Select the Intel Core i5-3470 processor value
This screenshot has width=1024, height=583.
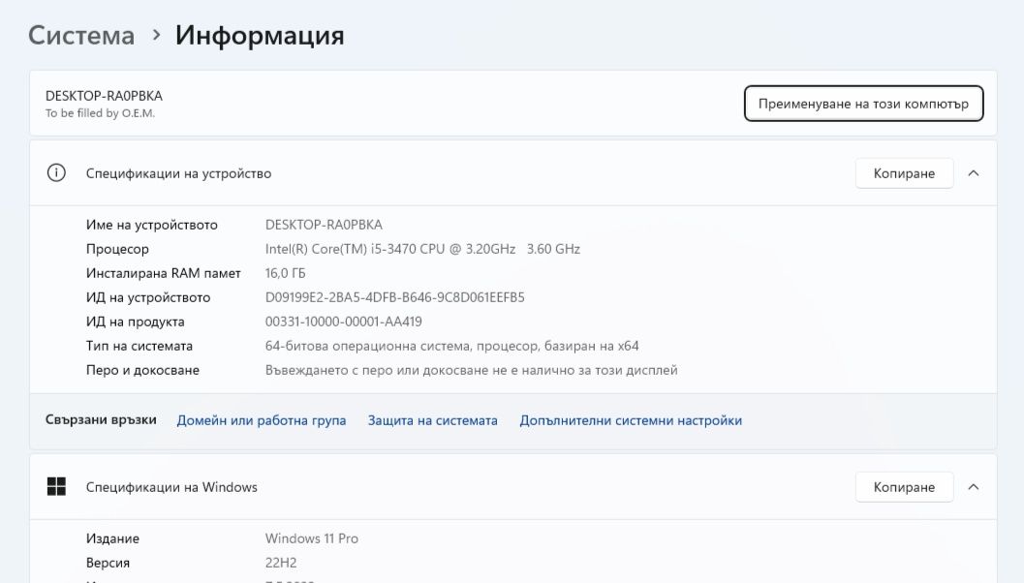pos(422,249)
